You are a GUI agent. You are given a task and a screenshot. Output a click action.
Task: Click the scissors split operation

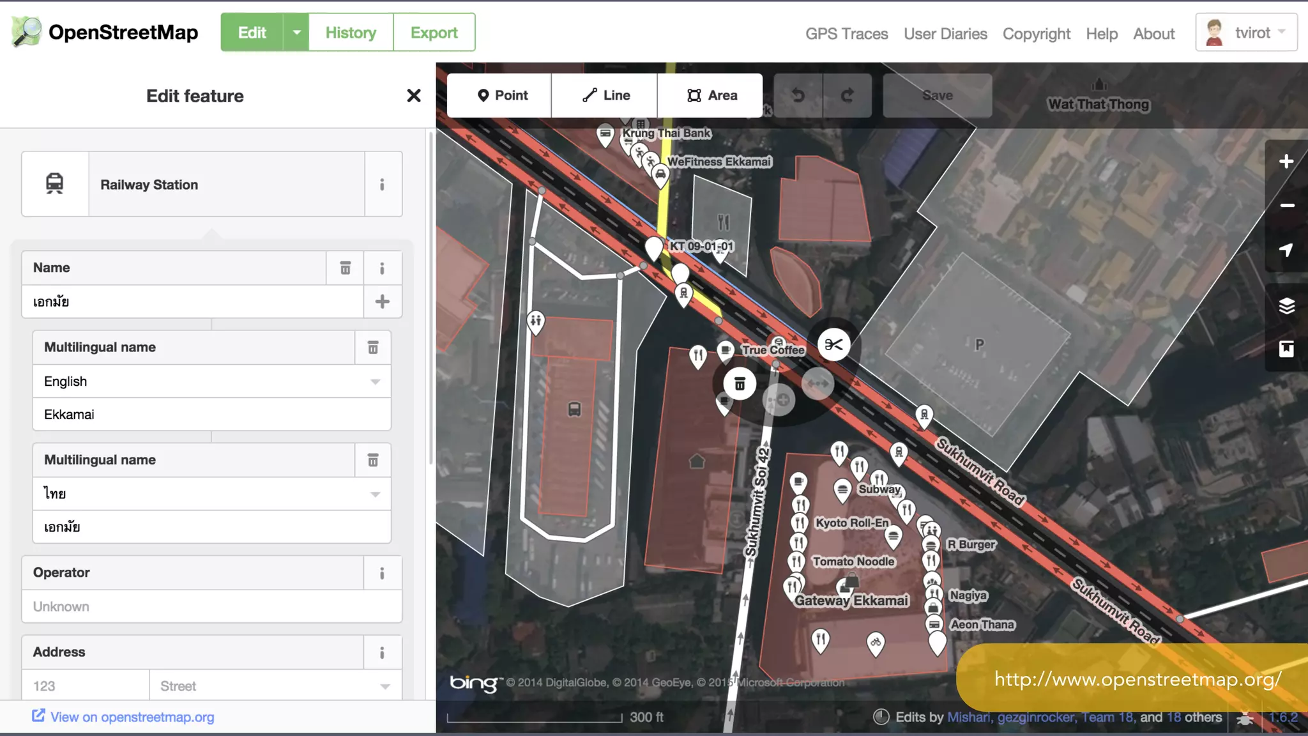[833, 345]
